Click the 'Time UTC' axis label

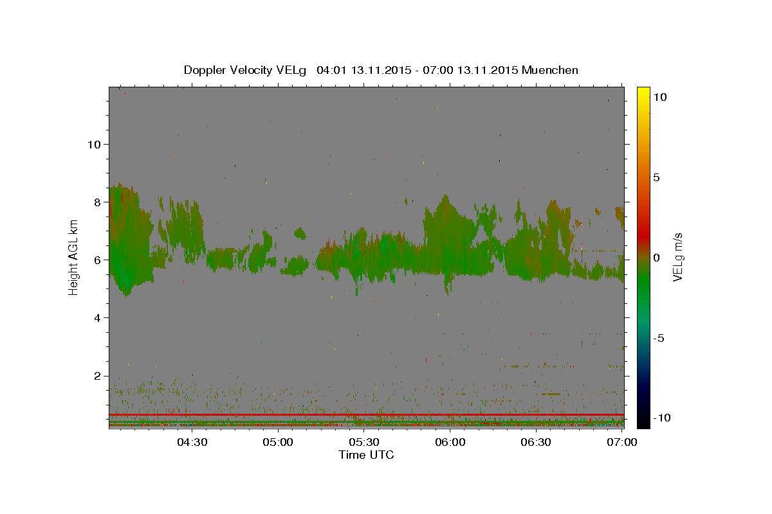click(x=366, y=455)
